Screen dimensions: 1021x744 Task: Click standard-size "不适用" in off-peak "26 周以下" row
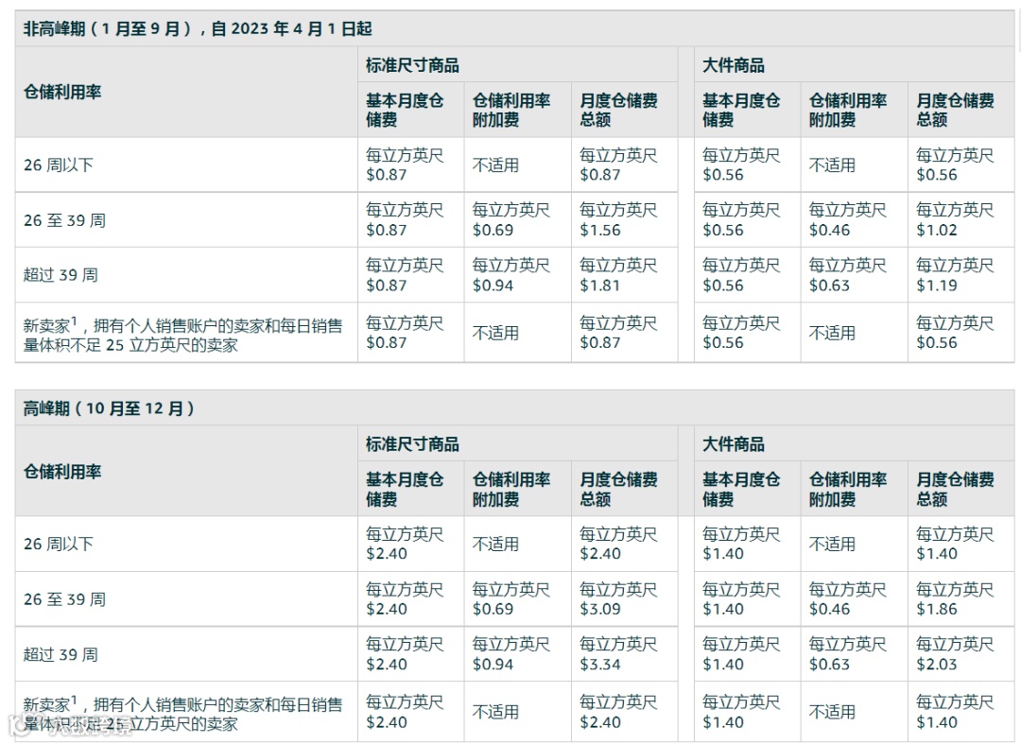point(495,165)
